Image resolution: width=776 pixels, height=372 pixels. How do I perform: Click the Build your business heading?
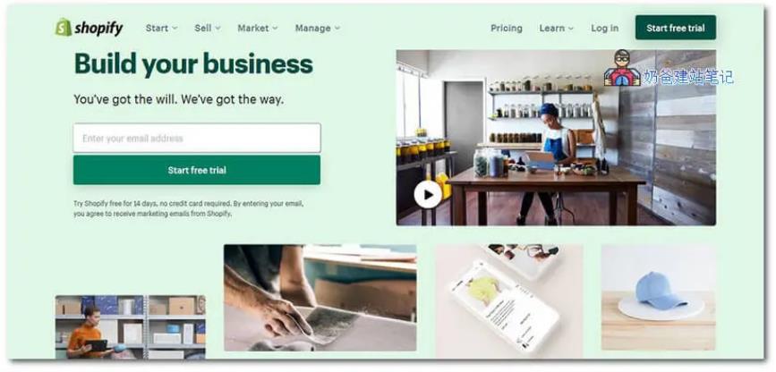(x=193, y=63)
